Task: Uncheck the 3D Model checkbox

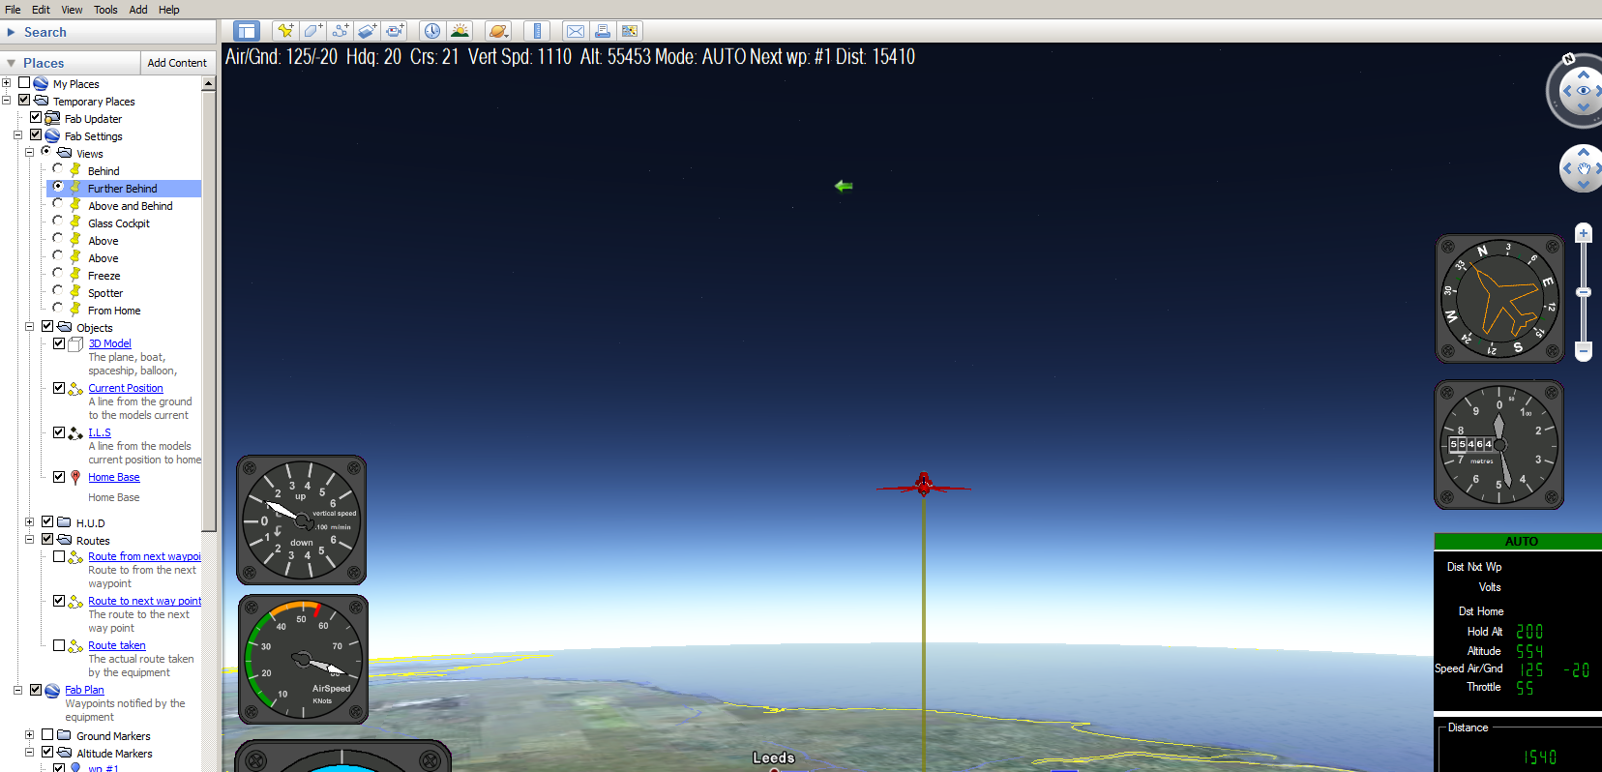Action: (59, 343)
